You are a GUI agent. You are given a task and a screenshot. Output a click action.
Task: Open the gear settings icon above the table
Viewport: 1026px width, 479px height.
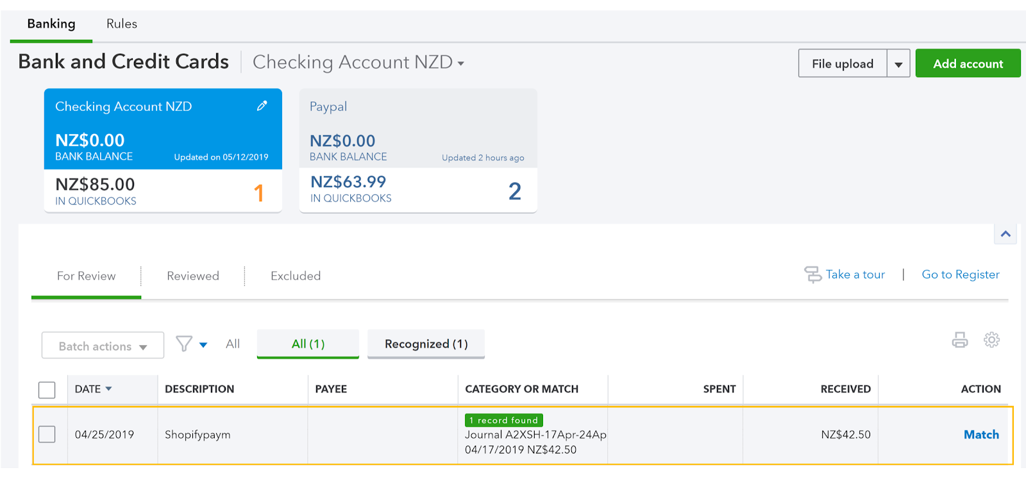pos(991,340)
